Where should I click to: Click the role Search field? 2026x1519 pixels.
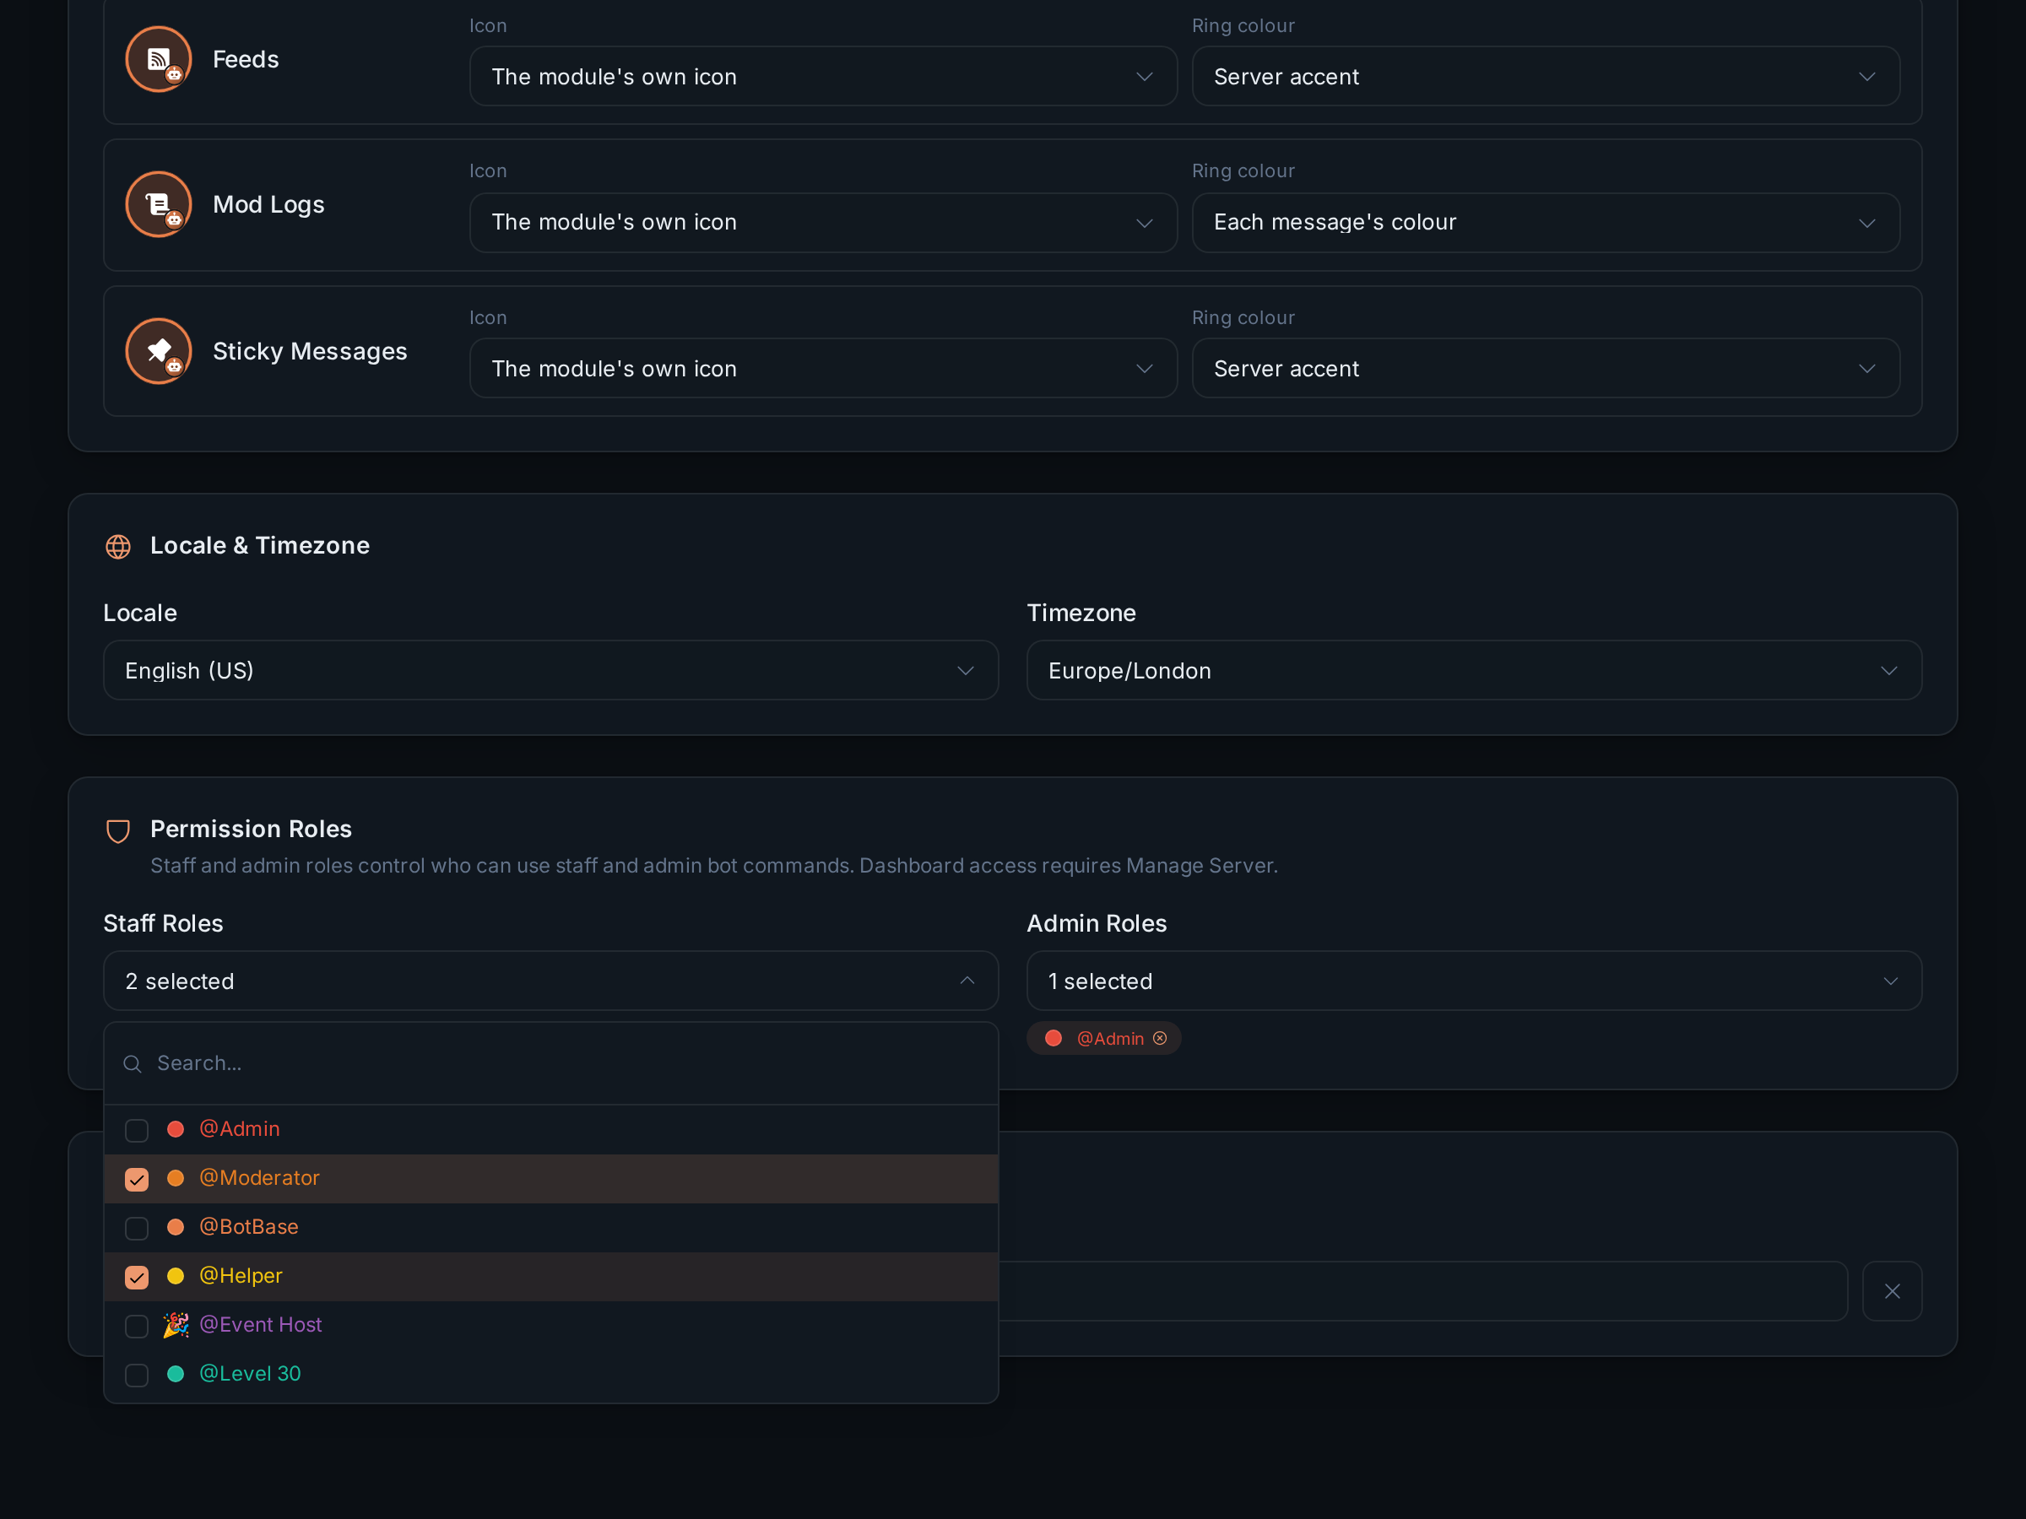pos(550,1063)
